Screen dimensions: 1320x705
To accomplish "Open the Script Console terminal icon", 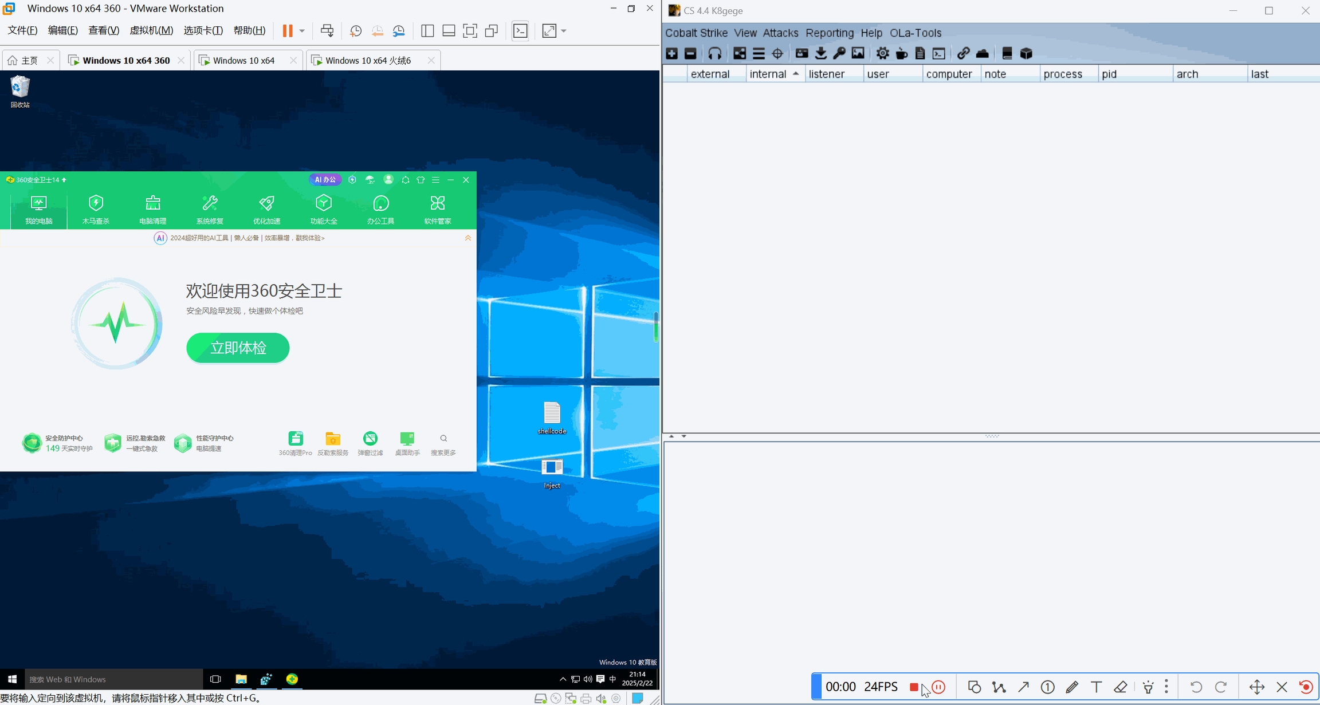I will coord(939,54).
